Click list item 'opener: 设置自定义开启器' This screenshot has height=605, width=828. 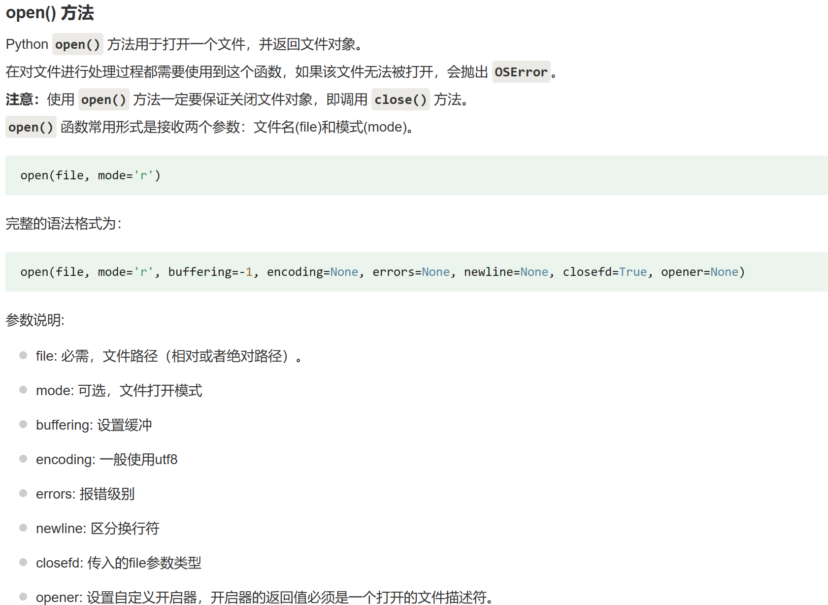(265, 597)
